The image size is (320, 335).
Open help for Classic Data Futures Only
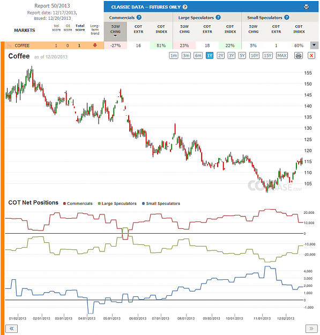point(185,7)
